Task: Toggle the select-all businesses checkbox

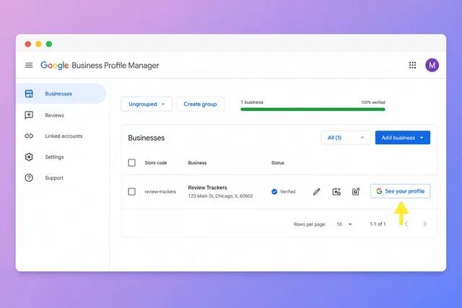Action: [131, 163]
